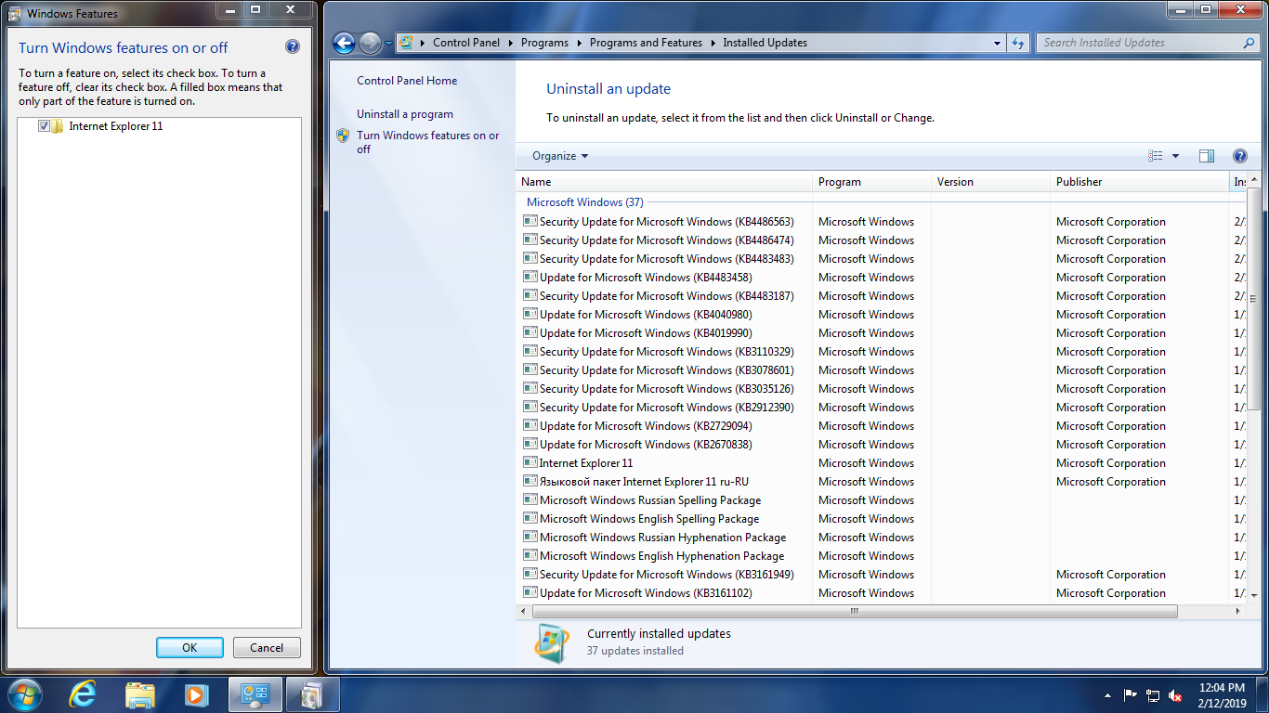Open Windows Explorer from the taskbar
This screenshot has width=1269, height=713.
(x=140, y=694)
